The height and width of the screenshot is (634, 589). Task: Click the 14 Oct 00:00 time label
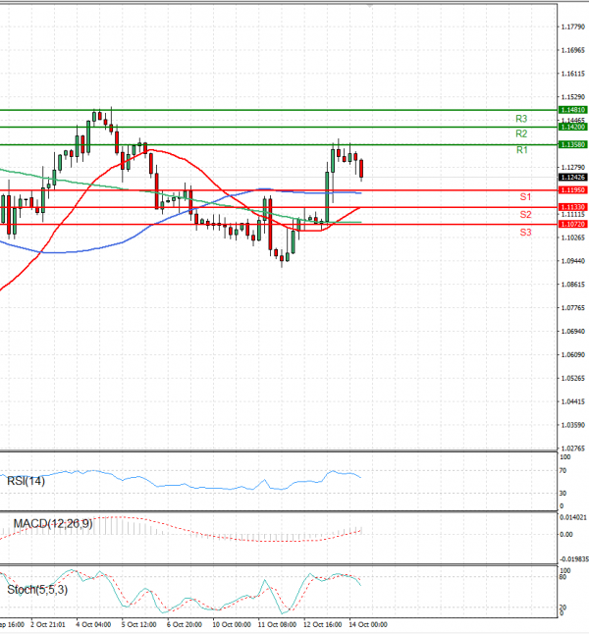(368, 625)
